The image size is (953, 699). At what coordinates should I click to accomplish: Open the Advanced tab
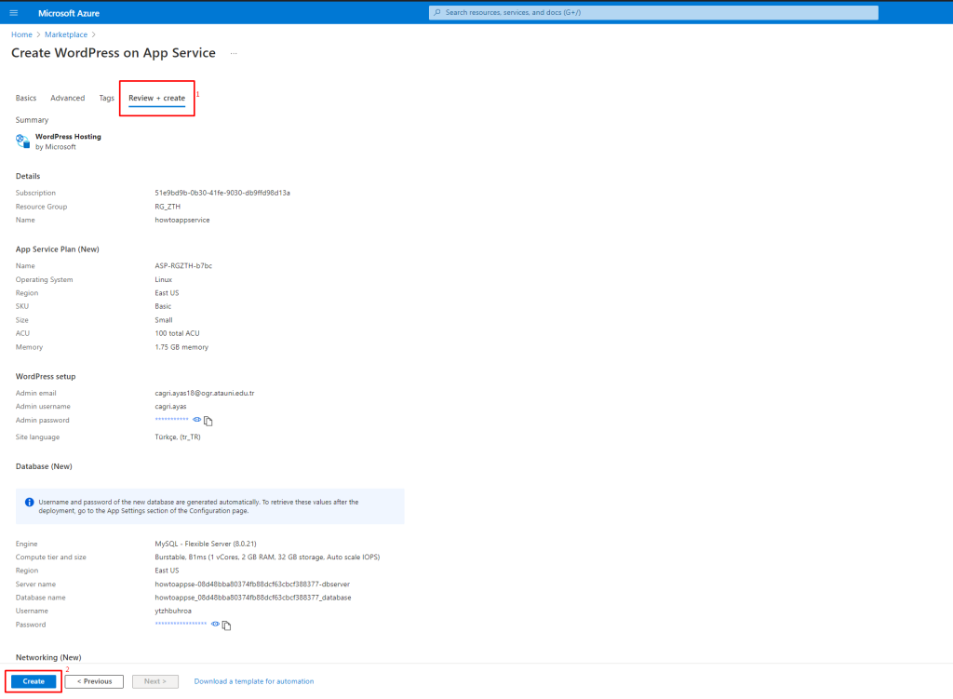click(68, 98)
